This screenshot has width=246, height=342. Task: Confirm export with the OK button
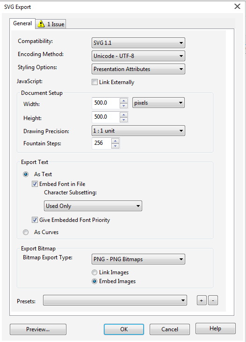pyautogui.click(x=124, y=329)
